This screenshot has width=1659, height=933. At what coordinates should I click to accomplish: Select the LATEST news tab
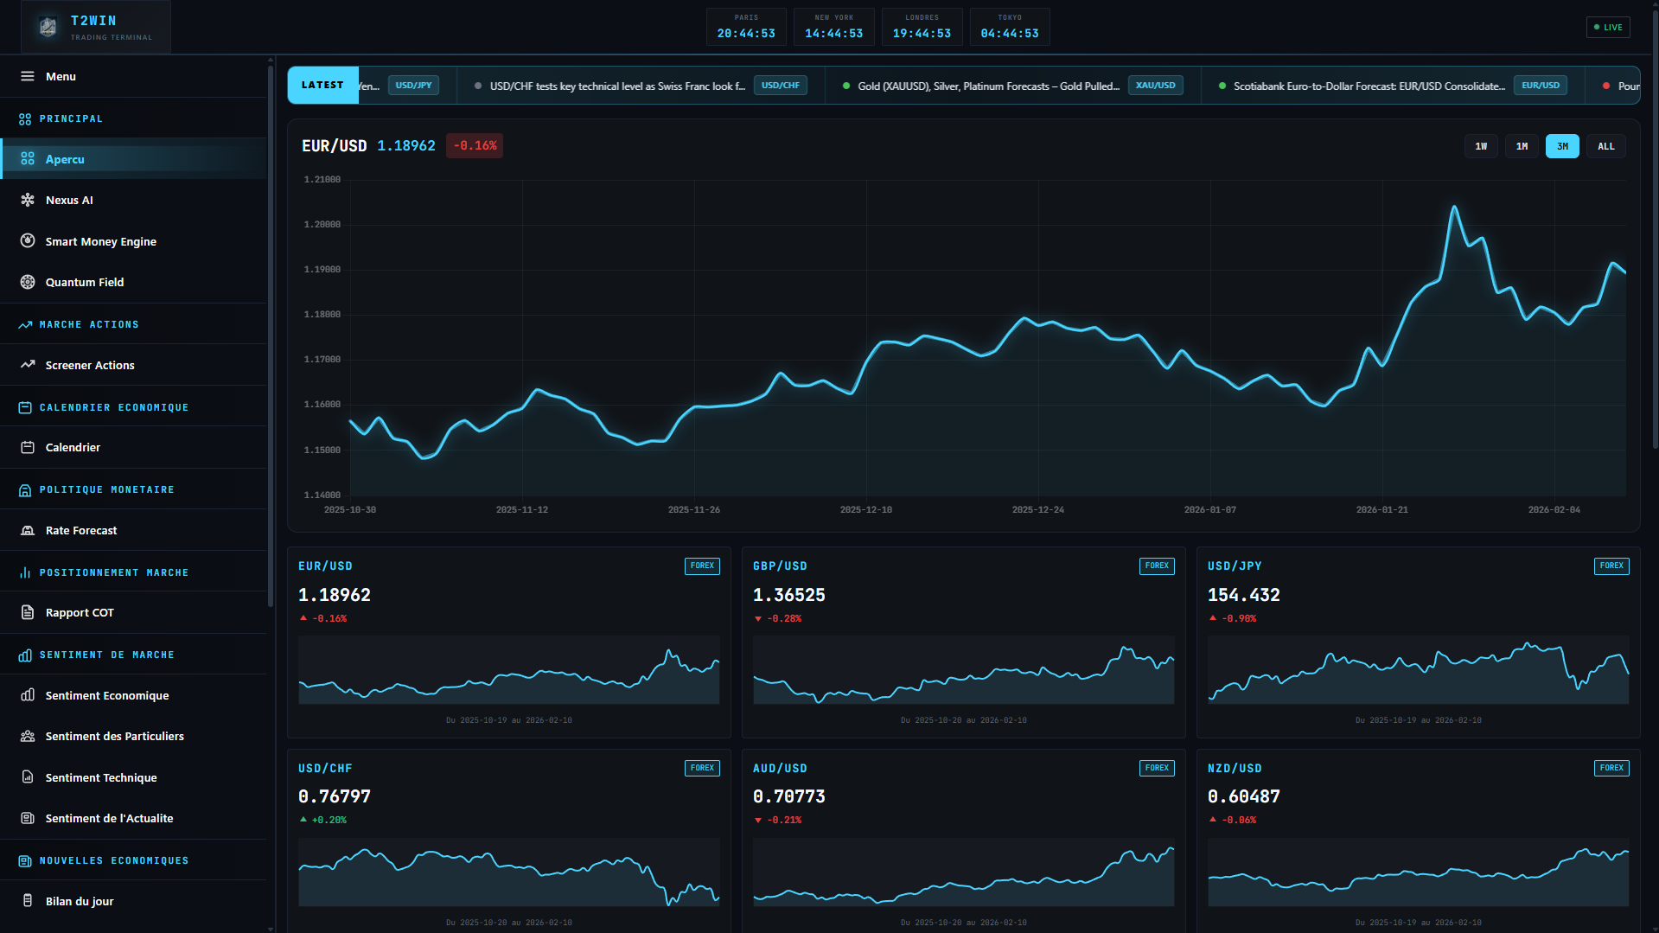pyautogui.click(x=322, y=85)
